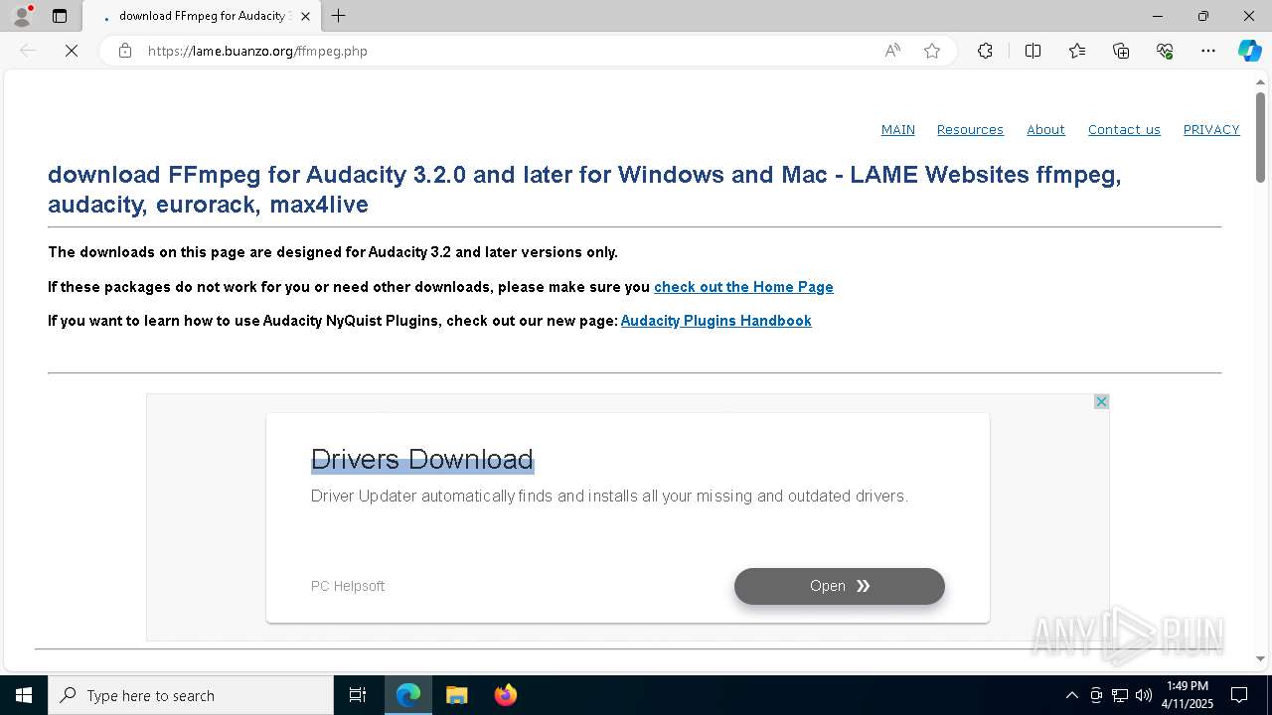Open the clock and date flyout

tap(1187, 695)
